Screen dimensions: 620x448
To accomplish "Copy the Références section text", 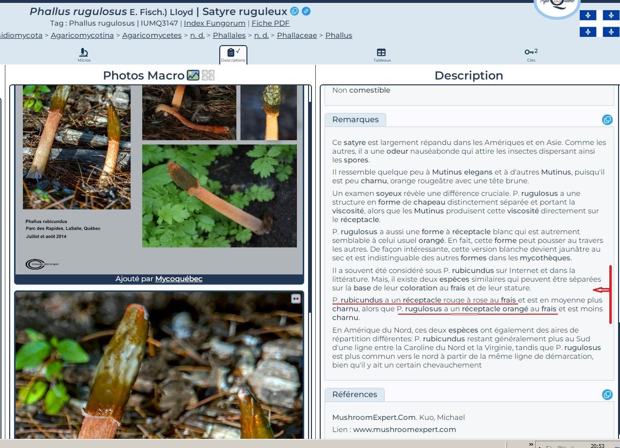I will pyautogui.click(x=607, y=395).
